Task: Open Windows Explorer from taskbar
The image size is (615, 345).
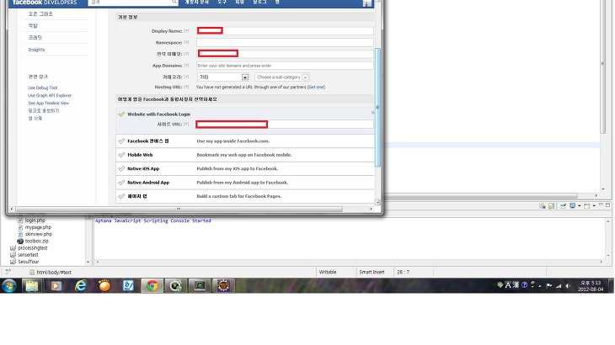Action: click(32, 286)
